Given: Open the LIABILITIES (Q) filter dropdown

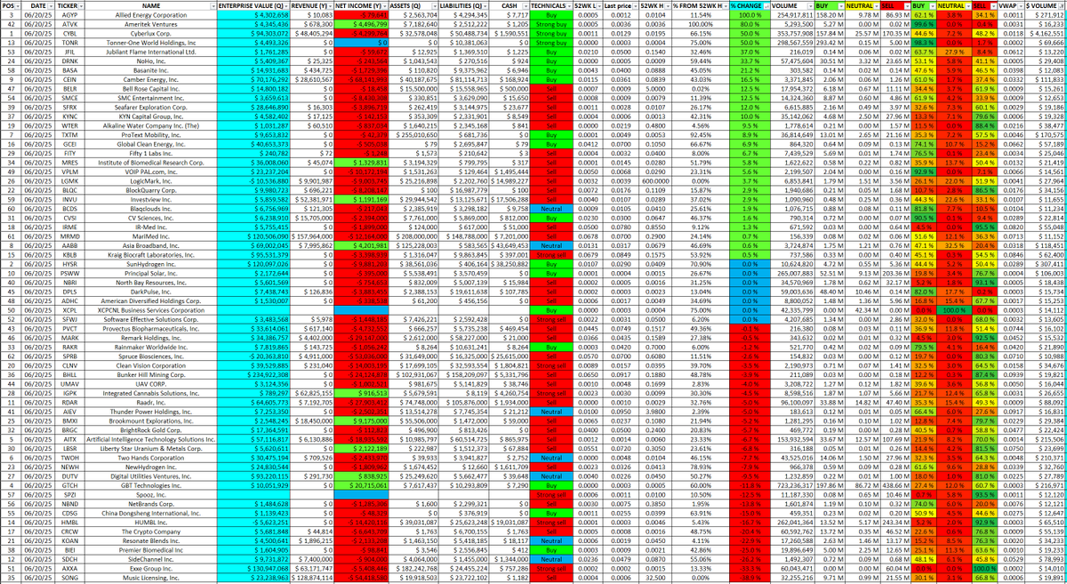Looking at the screenshot, I should pyautogui.click(x=484, y=5).
